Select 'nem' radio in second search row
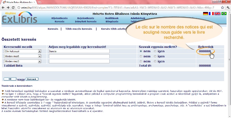 pos(141,56)
